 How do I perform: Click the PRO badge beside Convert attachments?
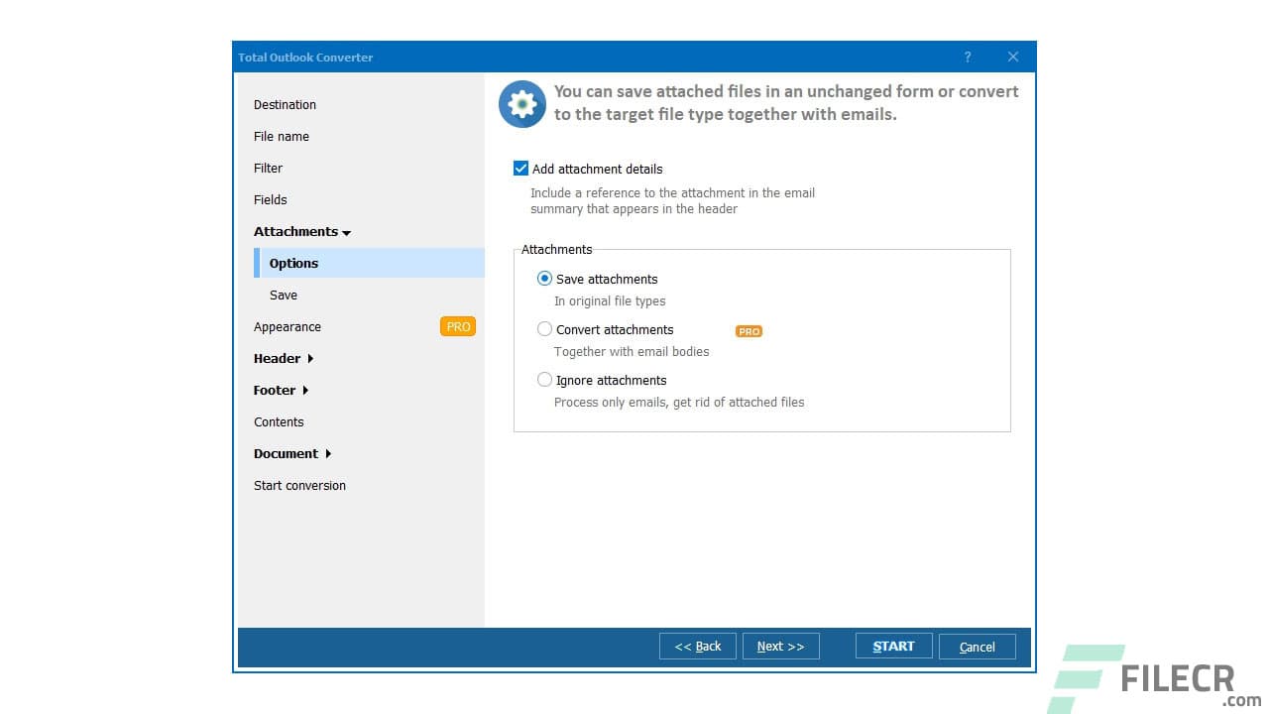[x=749, y=330]
